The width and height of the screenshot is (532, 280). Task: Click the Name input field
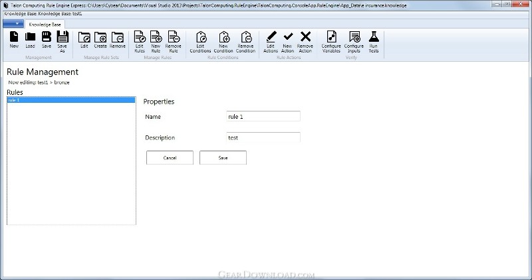[x=263, y=116]
